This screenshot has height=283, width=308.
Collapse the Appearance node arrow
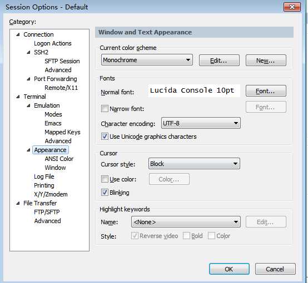tap(29, 150)
